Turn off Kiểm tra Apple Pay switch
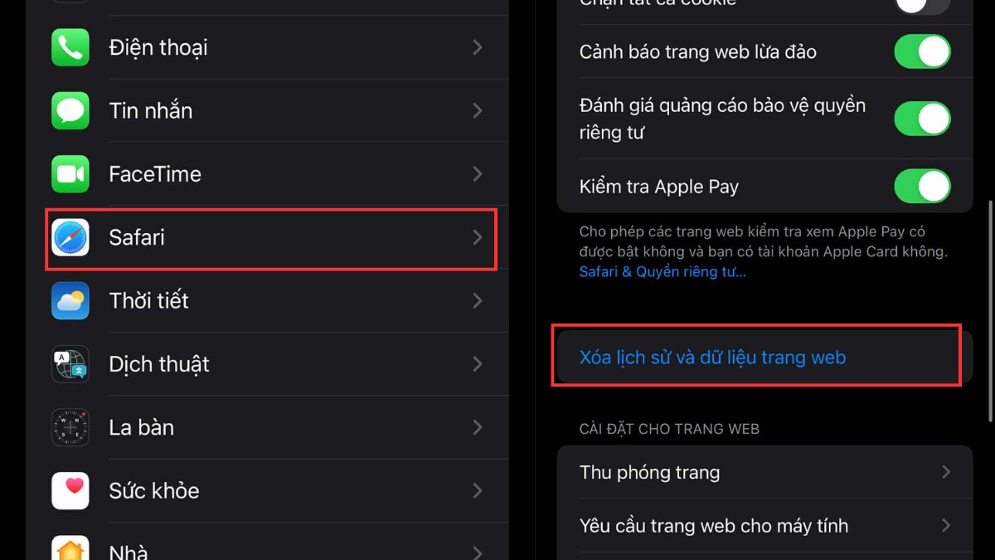The width and height of the screenshot is (995, 560). click(922, 187)
